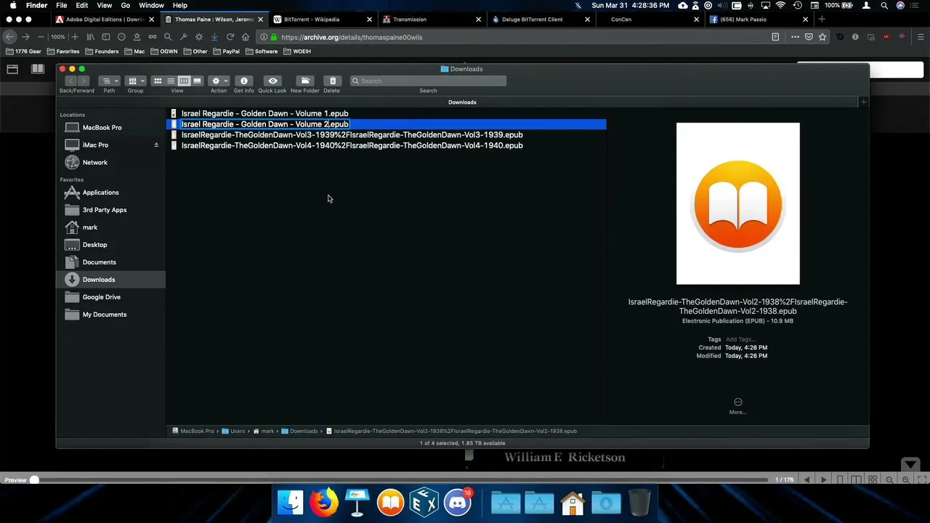This screenshot has width=930, height=523.
Task: Switch to the Deluge BitTorrent Client tab
Action: (x=540, y=20)
